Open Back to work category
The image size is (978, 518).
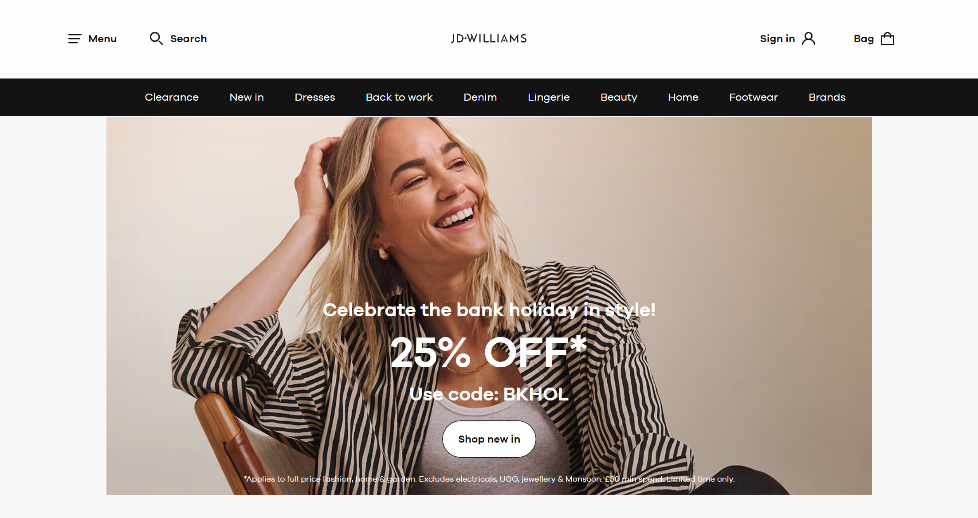tap(399, 97)
